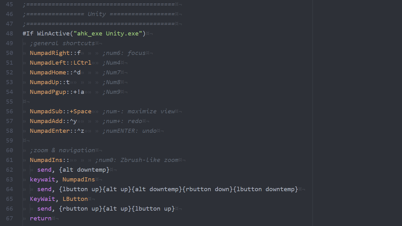
Task: Click on LCtrl key mapping
Action: coord(82,63)
